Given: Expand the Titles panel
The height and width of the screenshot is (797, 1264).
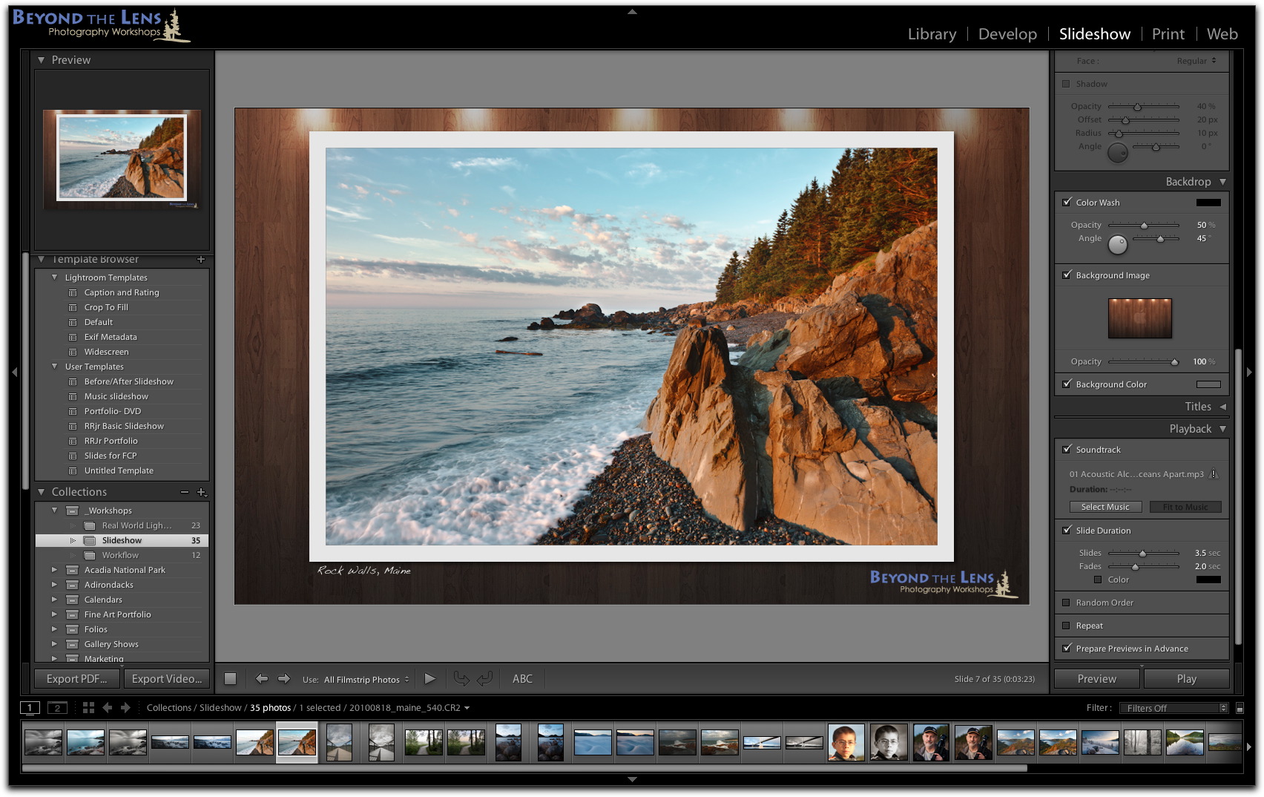Looking at the screenshot, I should [1222, 407].
